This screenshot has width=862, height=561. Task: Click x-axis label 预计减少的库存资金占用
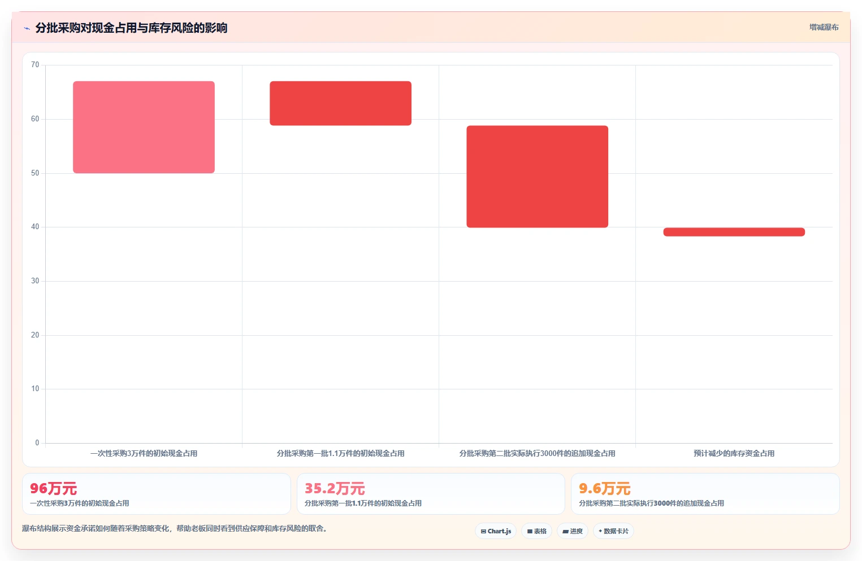(x=734, y=453)
